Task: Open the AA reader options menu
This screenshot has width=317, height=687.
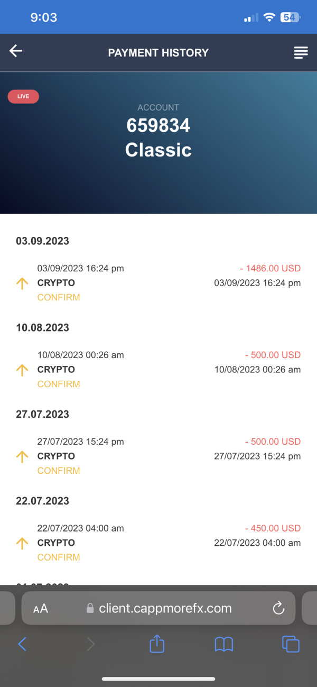Action: point(41,609)
